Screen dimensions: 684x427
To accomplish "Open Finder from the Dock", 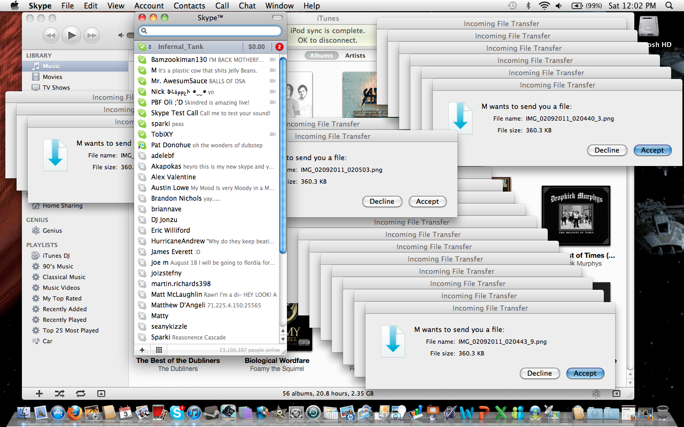I will coord(25,413).
